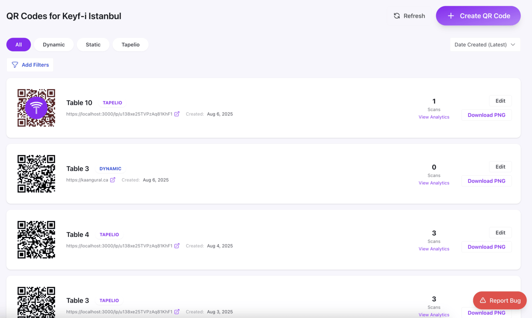Click the dynamic Table 3 QR code thumbnail
Screen dimensions: 532x318
[x=36, y=174]
